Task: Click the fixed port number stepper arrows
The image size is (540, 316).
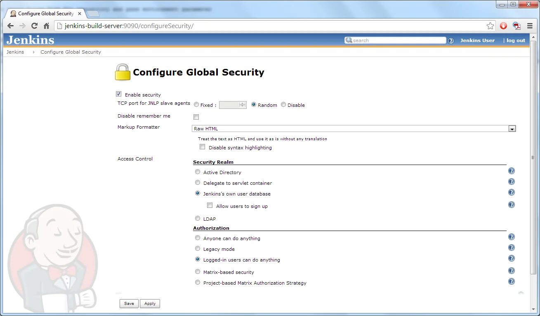Action: coord(243,105)
